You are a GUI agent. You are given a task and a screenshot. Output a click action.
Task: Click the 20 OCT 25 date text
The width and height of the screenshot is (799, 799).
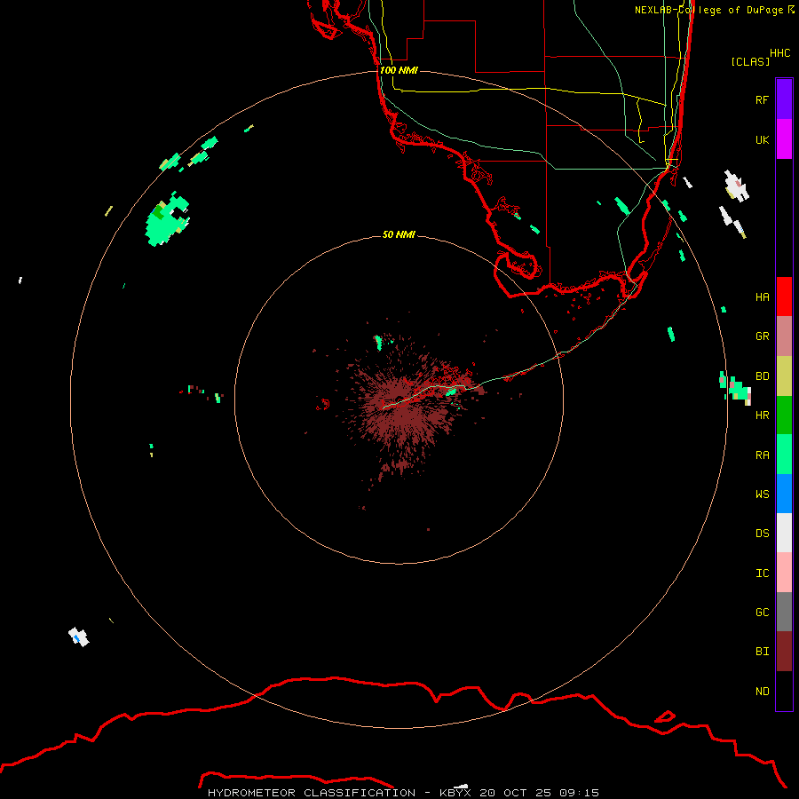tap(515, 793)
